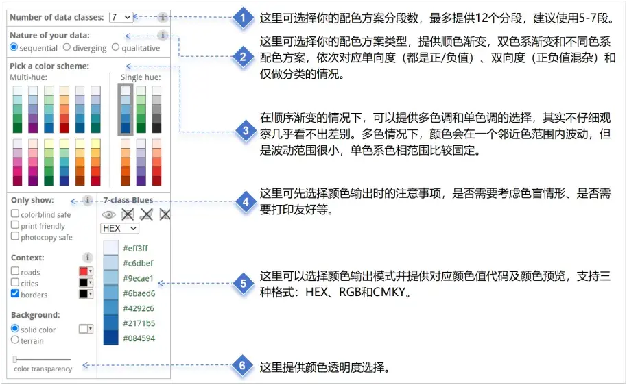Open the cities color picker dropdown
This screenshot has height=385, width=627.
pos(86,283)
